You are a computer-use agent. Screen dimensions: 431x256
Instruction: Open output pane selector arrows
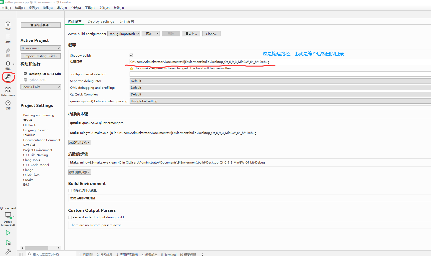click(x=203, y=254)
